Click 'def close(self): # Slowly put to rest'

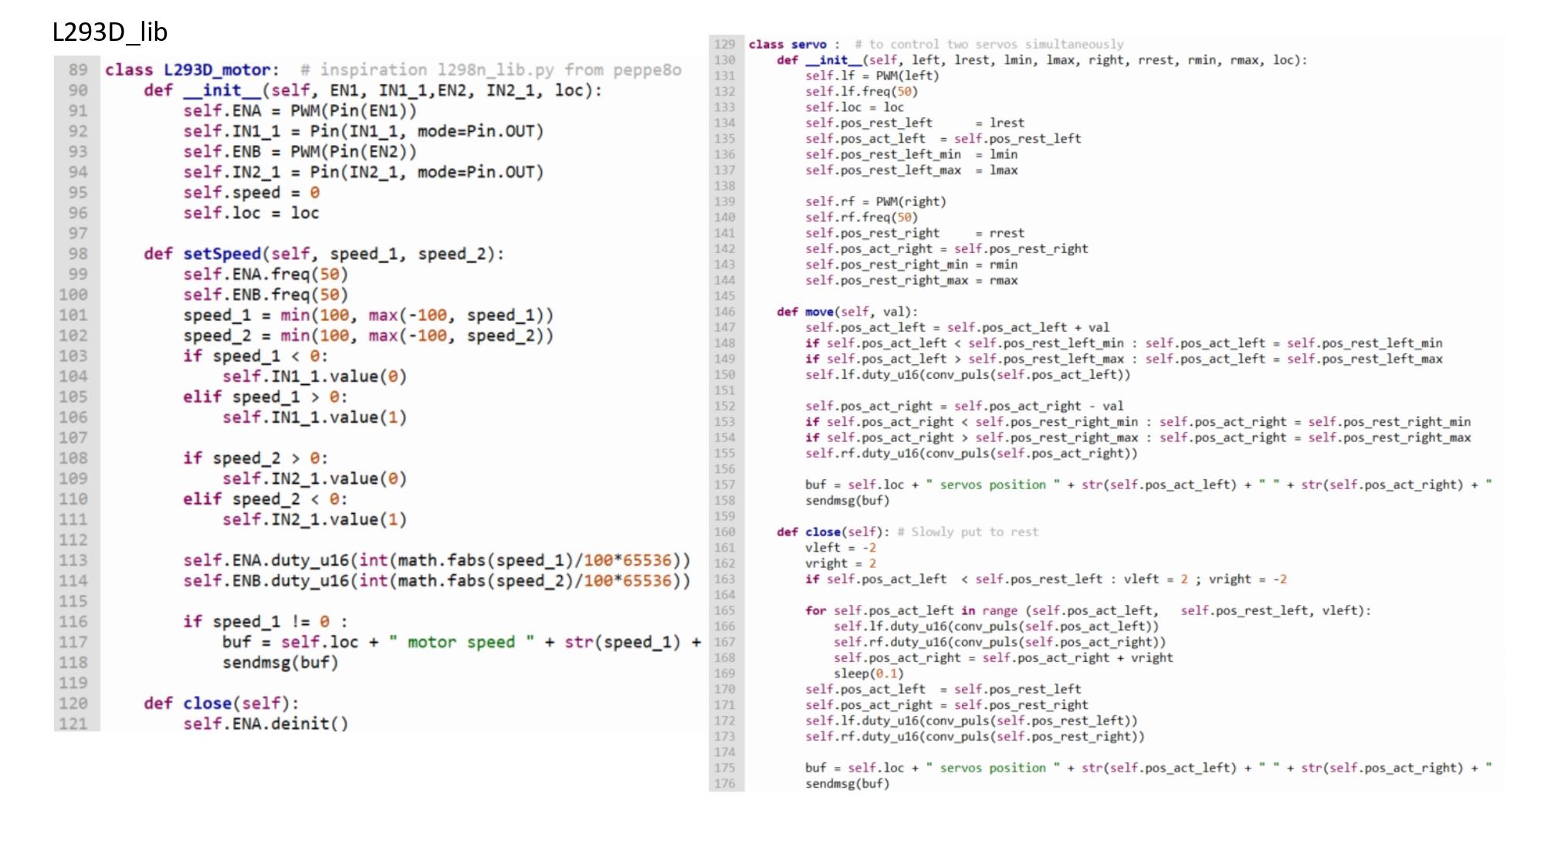pos(908,532)
